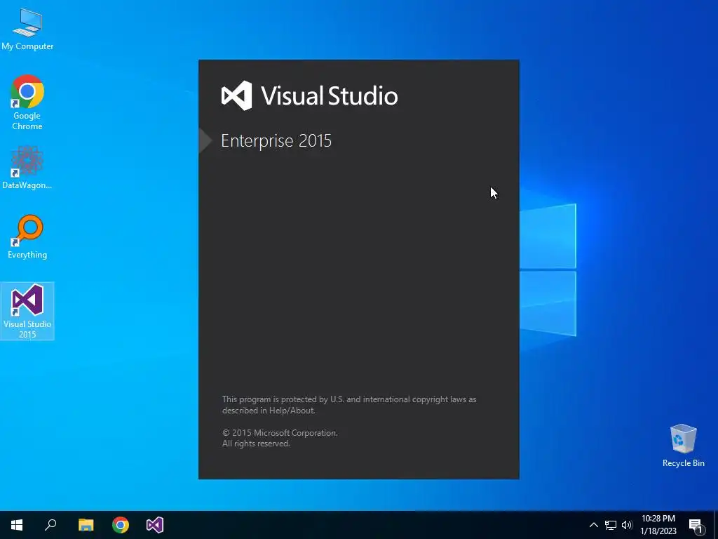Click the Visual Studio splash title text
This screenshot has height=539, width=718.
pyautogui.click(x=330, y=95)
